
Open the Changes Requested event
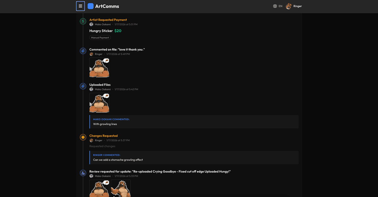pos(103,136)
